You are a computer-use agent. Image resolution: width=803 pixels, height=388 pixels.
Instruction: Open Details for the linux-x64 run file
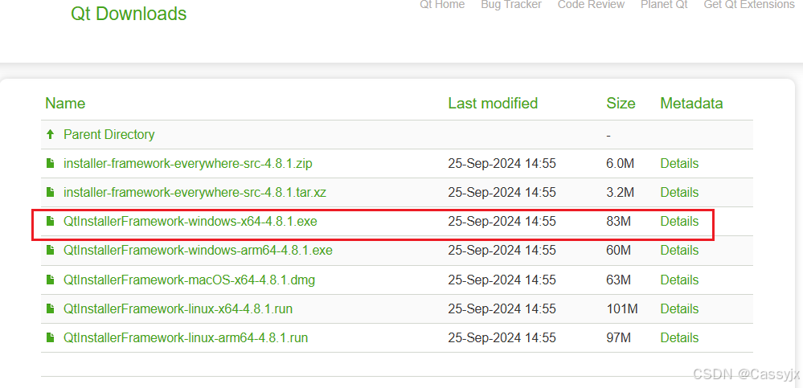[679, 308]
